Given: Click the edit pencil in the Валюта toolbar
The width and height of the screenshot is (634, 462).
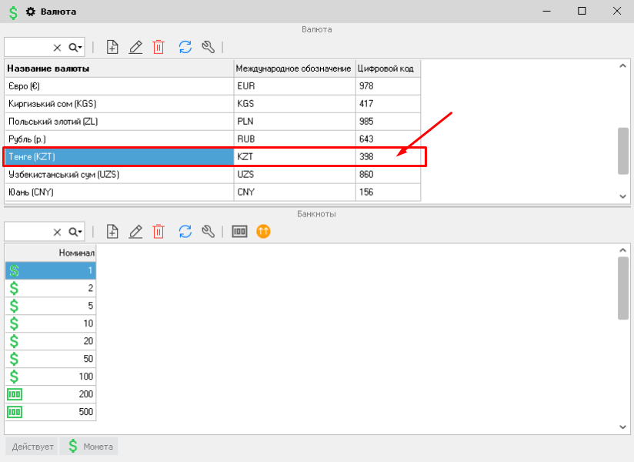Looking at the screenshot, I should coord(135,47).
